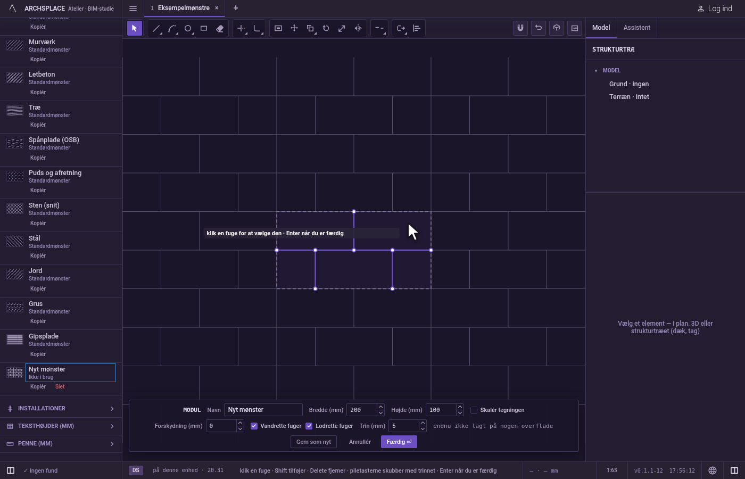
Task: Click the rotate tool icon
Action: point(326,28)
